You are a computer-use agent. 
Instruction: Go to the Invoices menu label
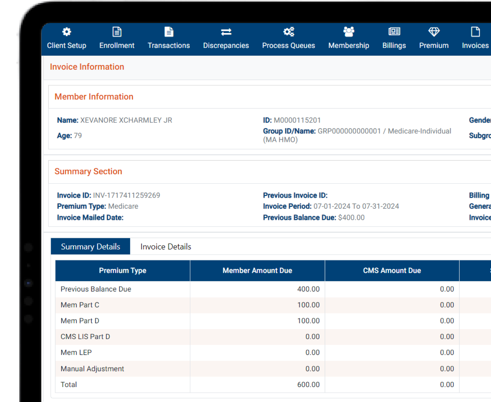tap(475, 45)
